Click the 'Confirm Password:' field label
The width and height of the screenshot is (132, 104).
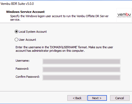[28, 77]
